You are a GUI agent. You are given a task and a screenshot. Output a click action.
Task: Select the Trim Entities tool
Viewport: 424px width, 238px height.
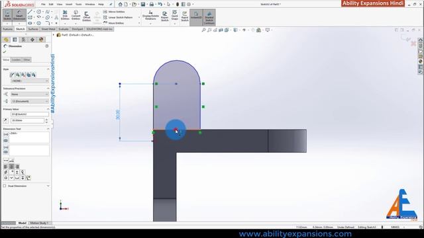point(65,15)
